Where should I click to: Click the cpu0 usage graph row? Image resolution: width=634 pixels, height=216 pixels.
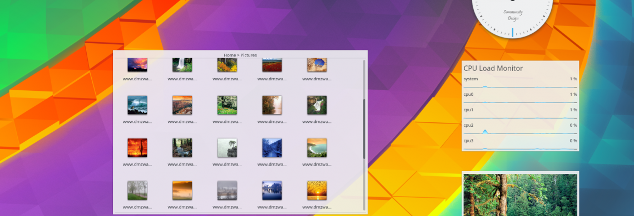click(x=520, y=97)
